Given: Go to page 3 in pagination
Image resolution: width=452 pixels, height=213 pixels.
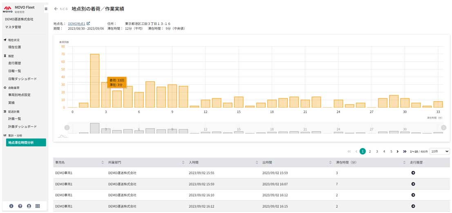Looking at the screenshot, I should tap(377, 151).
